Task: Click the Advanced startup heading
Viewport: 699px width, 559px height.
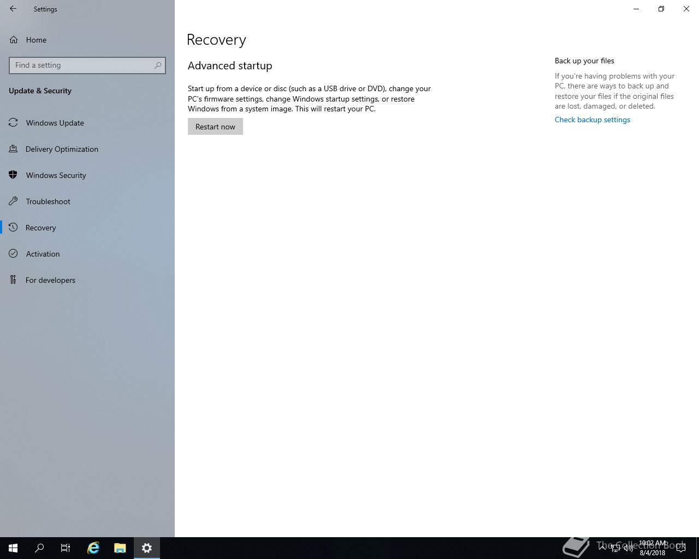Action: (x=230, y=66)
